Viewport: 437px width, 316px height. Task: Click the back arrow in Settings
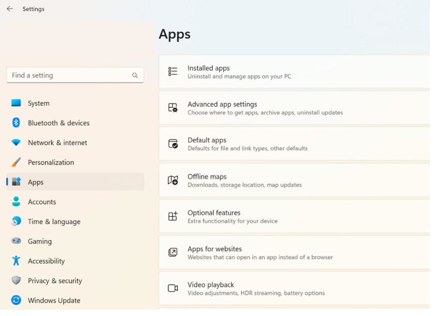click(10, 9)
